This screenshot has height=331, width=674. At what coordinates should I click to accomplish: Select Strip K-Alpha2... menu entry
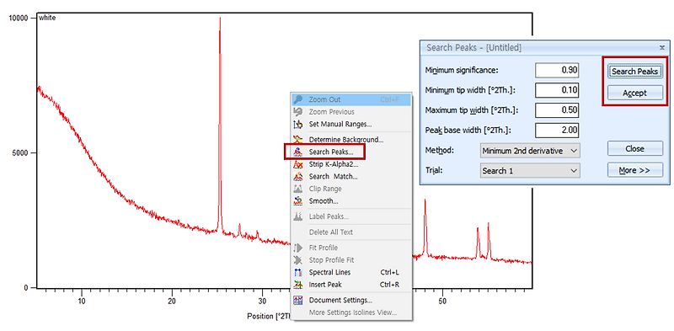pyautogui.click(x=351, y=164)
